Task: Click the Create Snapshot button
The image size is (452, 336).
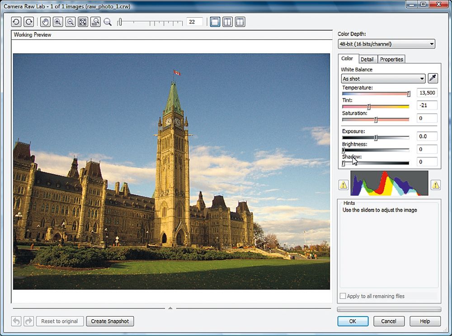Action: click(x=110, y=321)
